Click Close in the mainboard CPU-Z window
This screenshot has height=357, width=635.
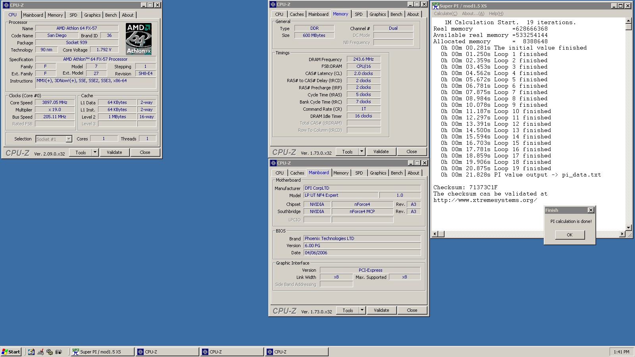pyautogui.click(x=412, y=310)
